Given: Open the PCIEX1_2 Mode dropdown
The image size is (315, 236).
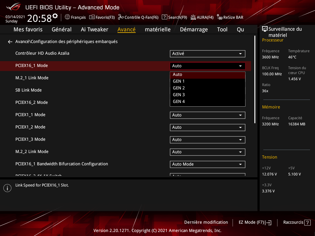Looking at the screenshot, I should coord(208,127).
